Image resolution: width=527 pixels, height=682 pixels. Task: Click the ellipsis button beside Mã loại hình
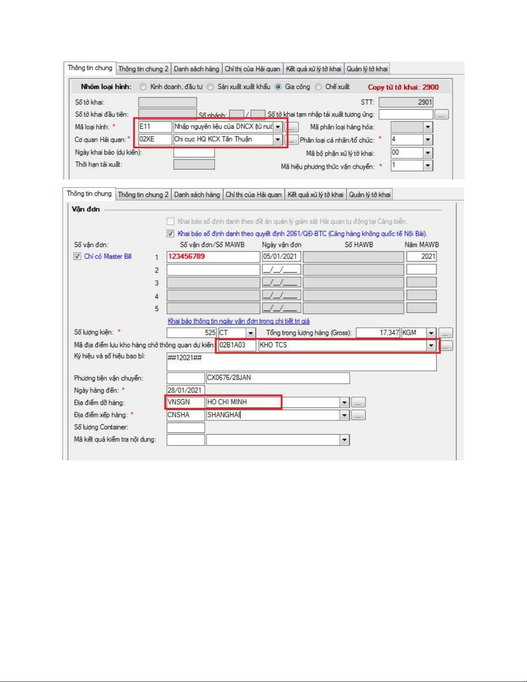(292, 127)
